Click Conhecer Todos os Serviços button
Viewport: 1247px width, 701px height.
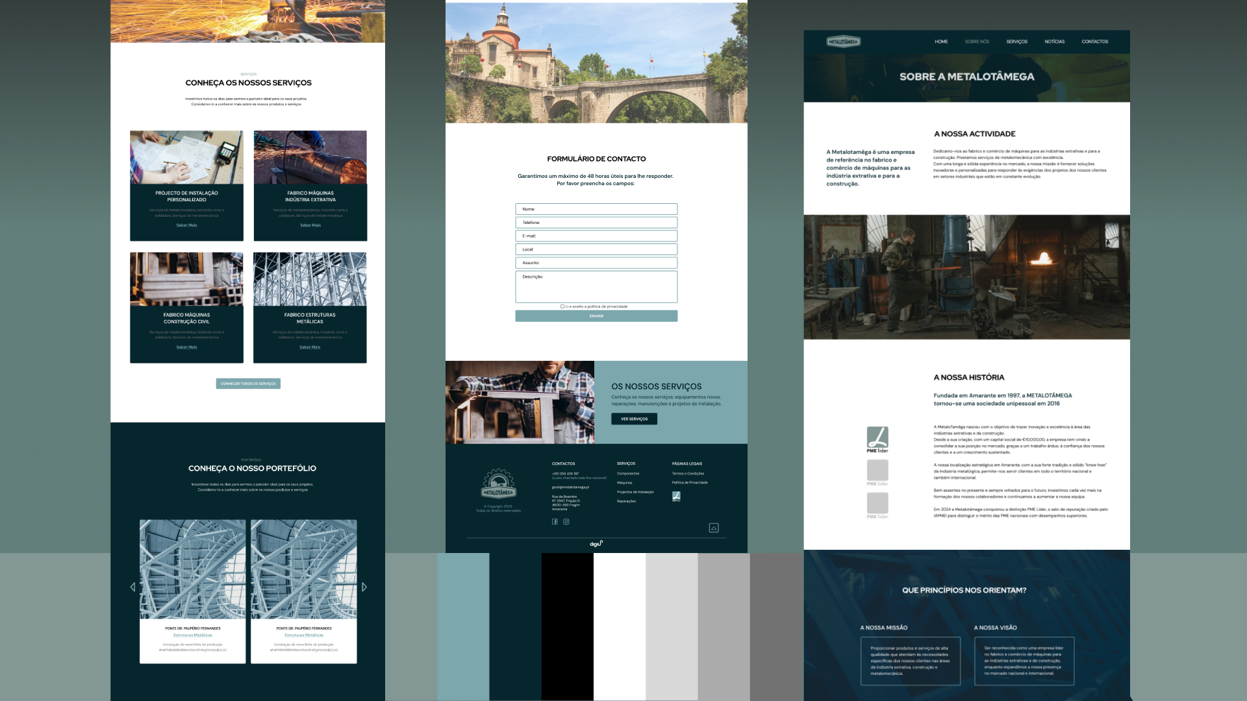point(248,384)
